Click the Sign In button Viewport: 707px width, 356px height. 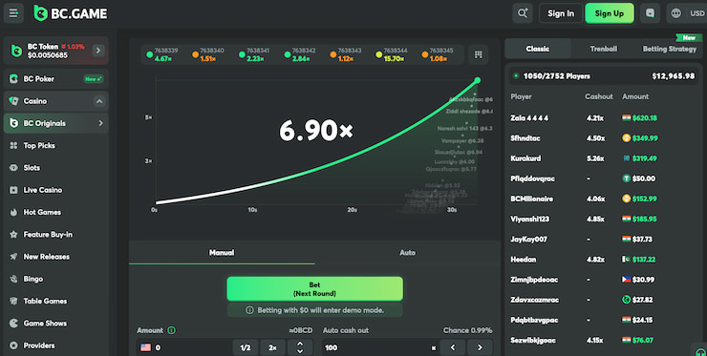561,13
